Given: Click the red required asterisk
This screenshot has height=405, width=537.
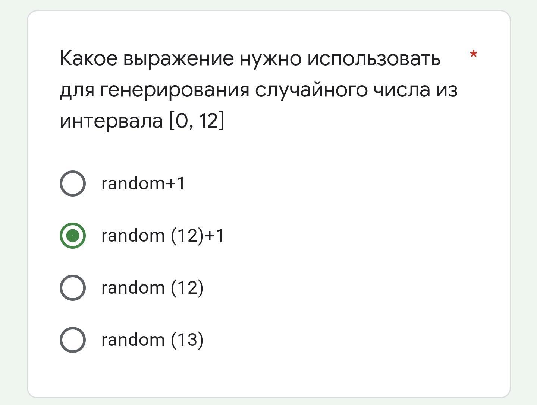Looking at the screenshot, I should coord(474,55).
